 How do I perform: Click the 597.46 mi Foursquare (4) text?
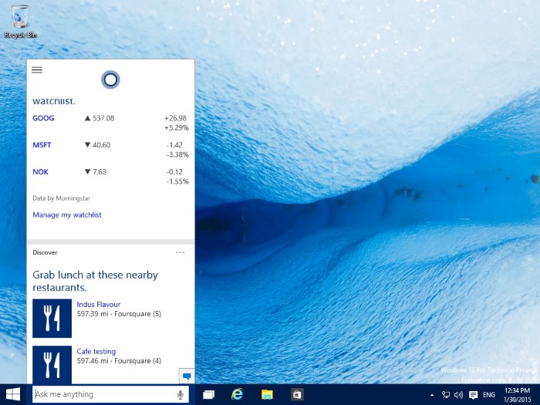tap(119, 361)
